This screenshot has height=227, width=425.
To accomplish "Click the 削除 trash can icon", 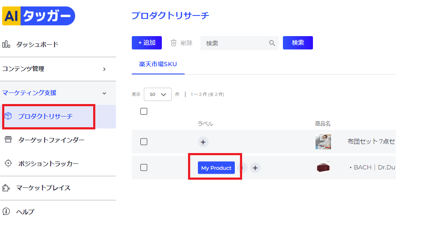I will tap(173, 43).
